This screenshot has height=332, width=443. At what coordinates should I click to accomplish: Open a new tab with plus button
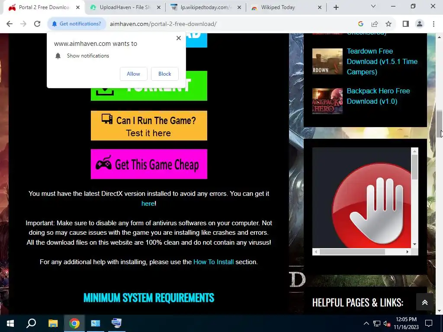point(336,7)
